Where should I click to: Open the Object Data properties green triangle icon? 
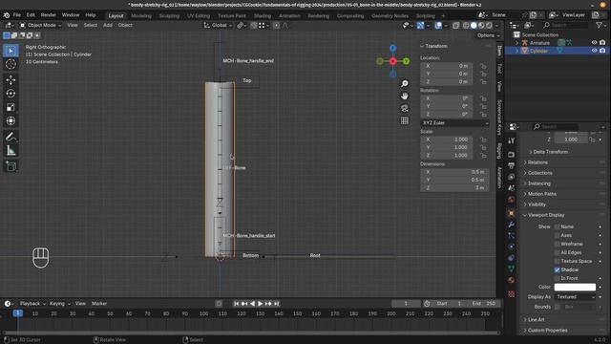pyautogui.click(x=512, y=269)
